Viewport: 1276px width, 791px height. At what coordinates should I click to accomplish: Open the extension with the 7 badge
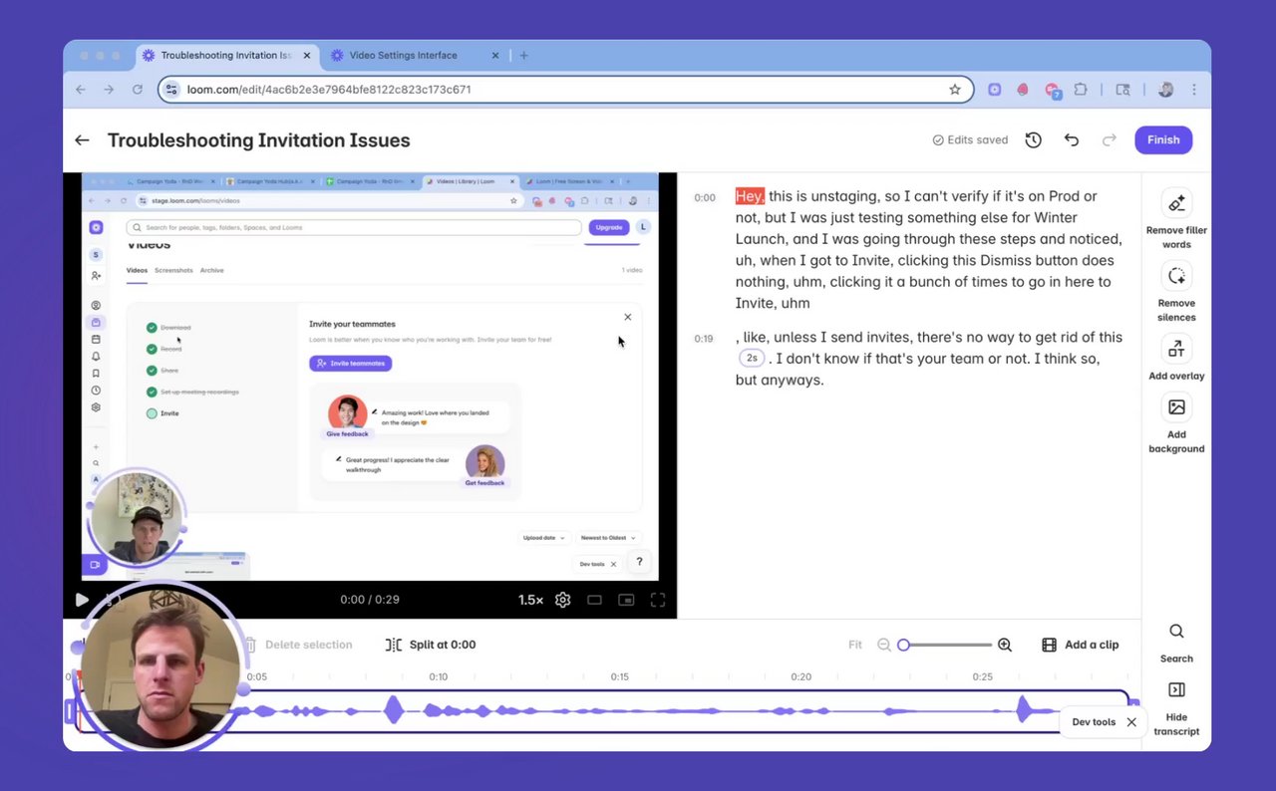tap(1052, 91)
